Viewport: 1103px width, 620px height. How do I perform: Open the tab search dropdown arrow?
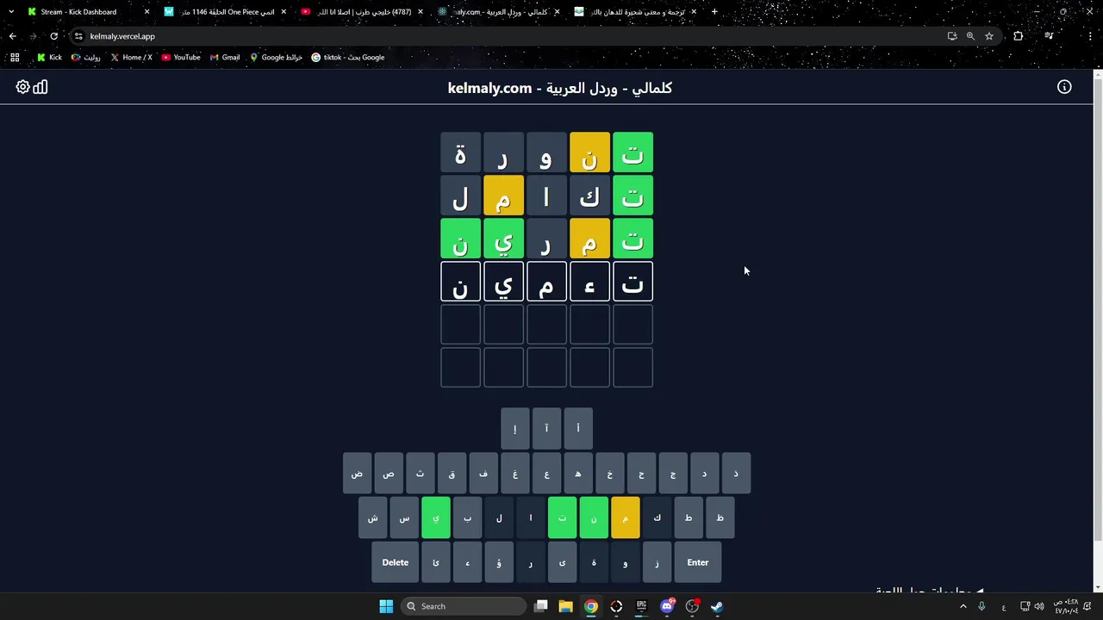(11, 12)
